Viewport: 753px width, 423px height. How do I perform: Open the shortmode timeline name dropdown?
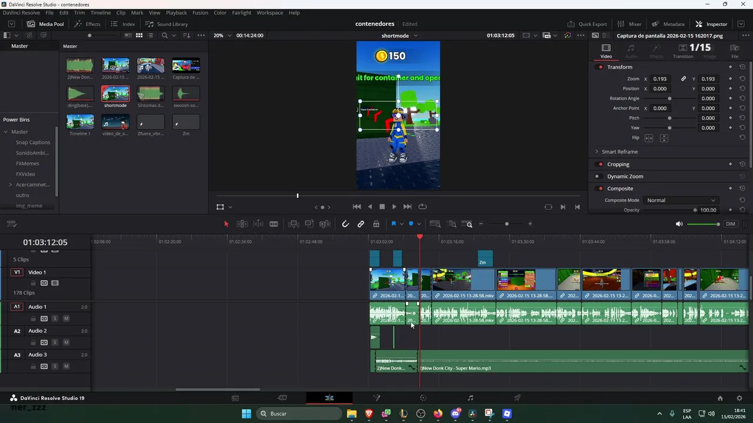(x=399, y=35)
